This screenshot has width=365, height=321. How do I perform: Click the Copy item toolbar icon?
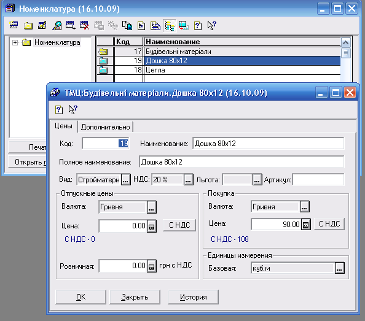tap(127, 25)
